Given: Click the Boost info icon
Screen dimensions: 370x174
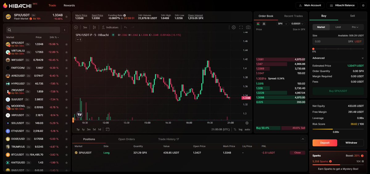Looking at the screenshot, I should tap(362, 156).
